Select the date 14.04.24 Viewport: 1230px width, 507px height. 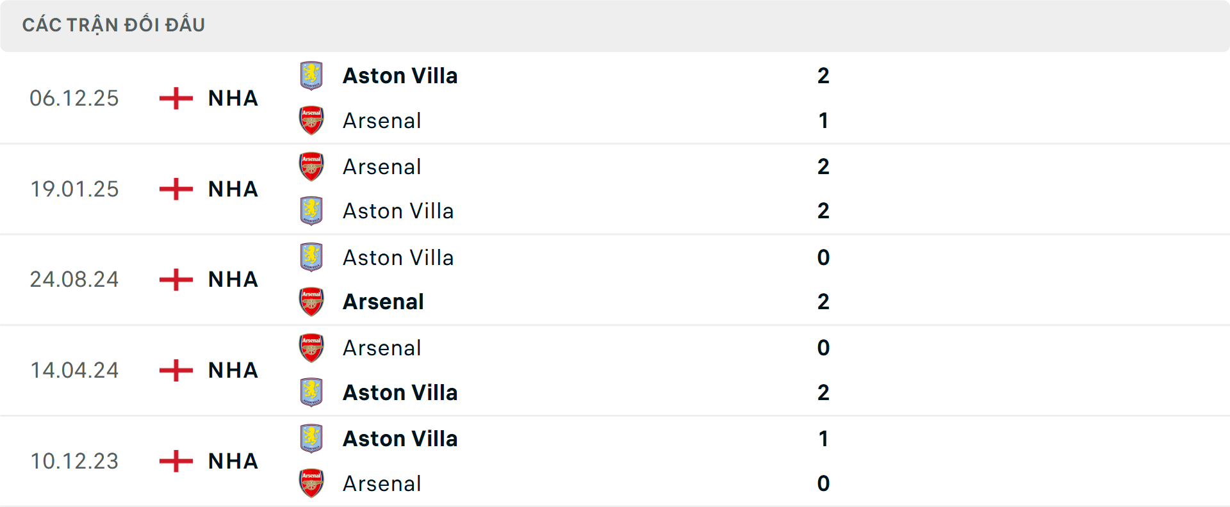[x=74, y=370]
